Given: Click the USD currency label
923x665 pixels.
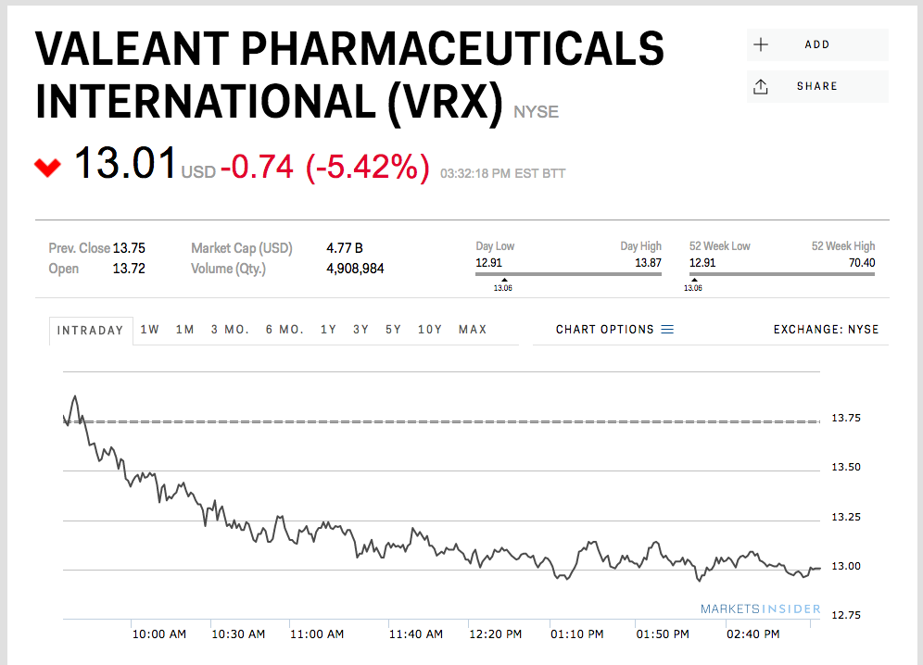Looking at the screenshot, I should tap(198, 172).
